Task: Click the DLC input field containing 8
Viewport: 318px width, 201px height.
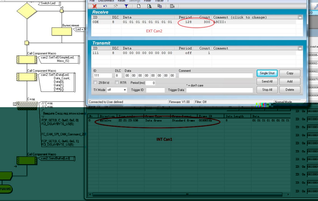Action: tap(118, 75)
